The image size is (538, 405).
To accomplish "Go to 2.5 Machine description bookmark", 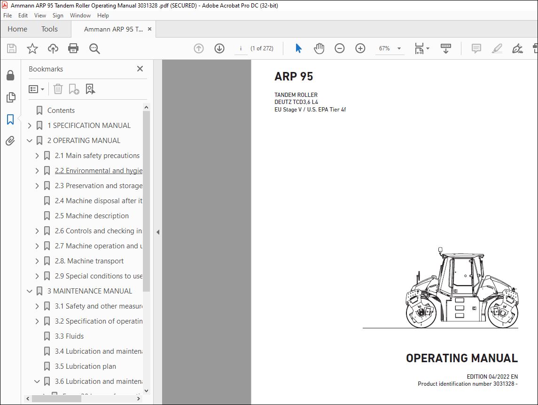I will [92, 216].
